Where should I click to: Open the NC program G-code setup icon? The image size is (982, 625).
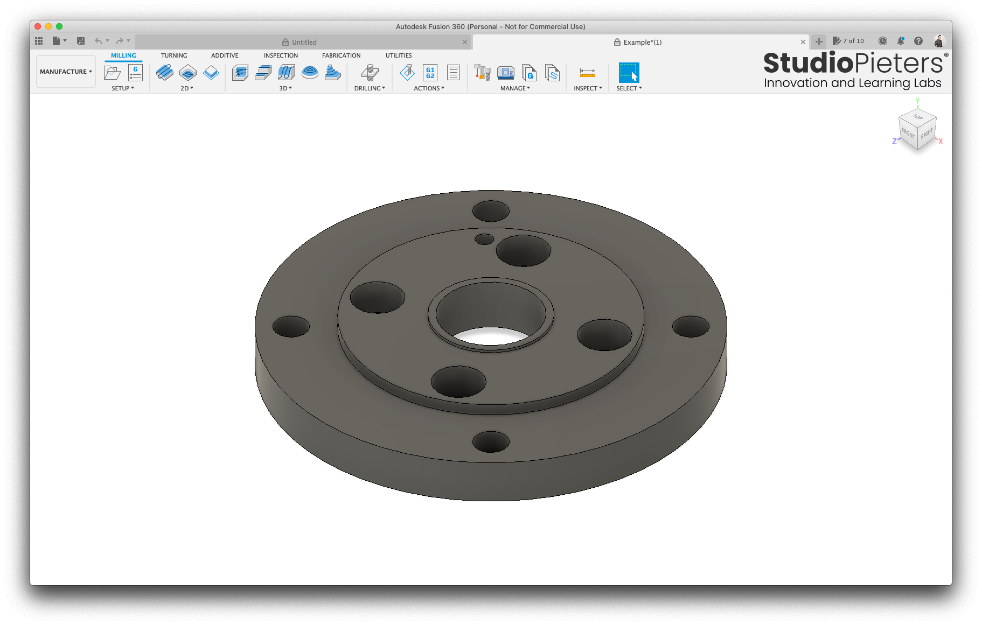(135, 72)
